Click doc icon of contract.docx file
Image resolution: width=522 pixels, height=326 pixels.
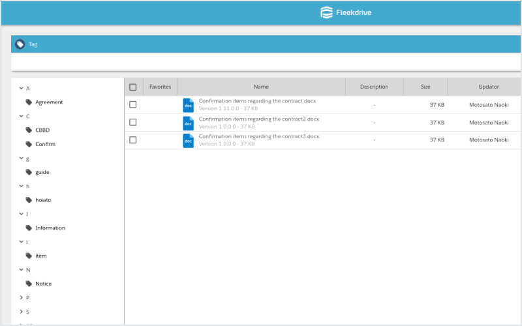(x=188, y=105)
